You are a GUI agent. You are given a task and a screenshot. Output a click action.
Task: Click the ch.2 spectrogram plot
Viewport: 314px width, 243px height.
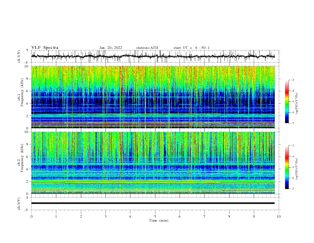pyautogui.click(x=153, y=163)
